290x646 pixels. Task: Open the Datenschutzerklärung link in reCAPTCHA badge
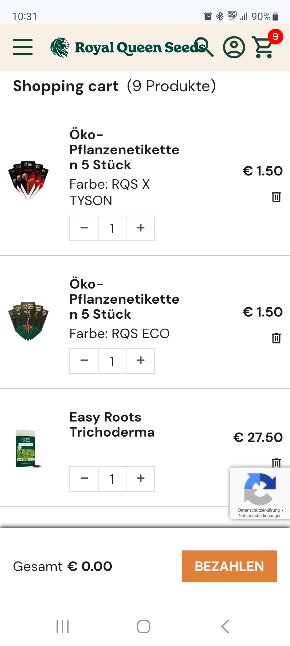(x=259, y=510)
